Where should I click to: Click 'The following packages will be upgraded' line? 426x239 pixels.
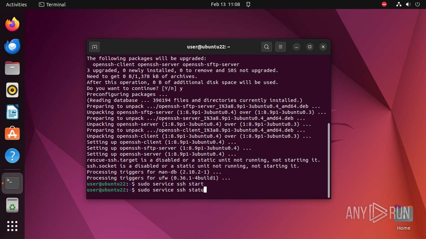(147, 58)
